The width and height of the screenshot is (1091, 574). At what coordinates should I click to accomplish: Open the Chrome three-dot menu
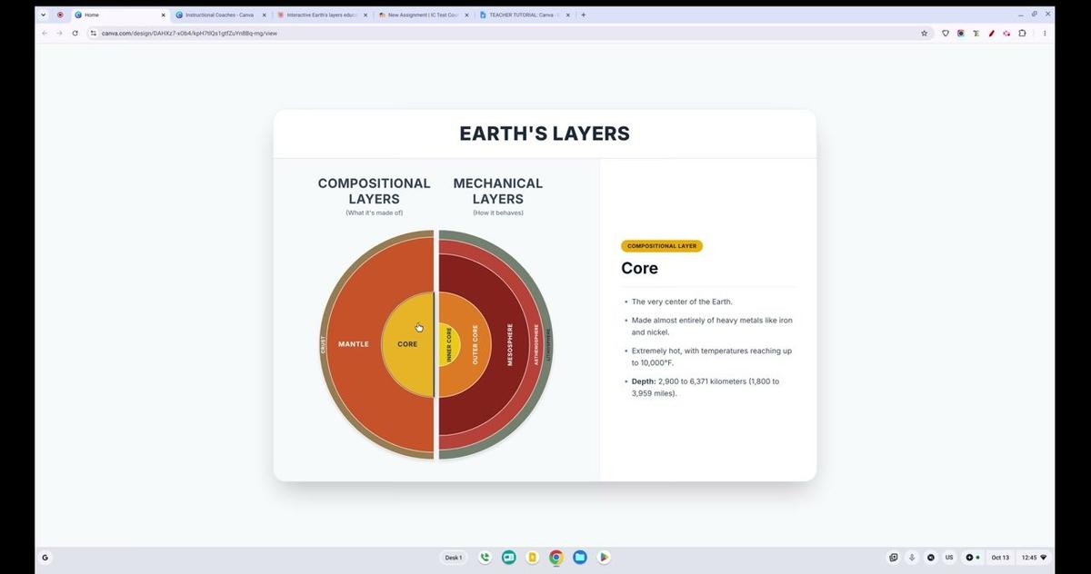click(1045, 33)
